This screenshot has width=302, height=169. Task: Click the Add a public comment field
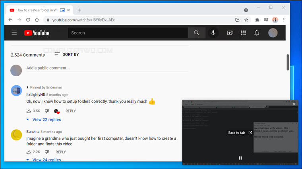107,68
